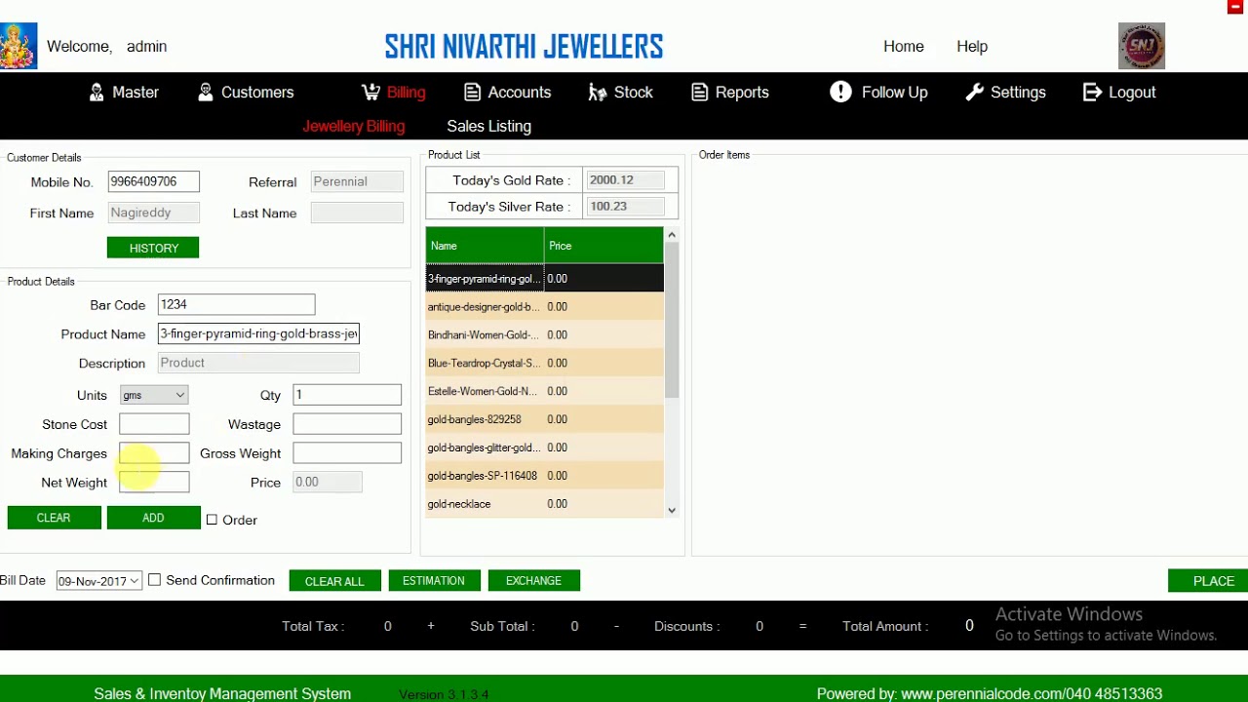
Task: Select the gold-bangles-SP-116408 product row
Action: click(545, 476)
